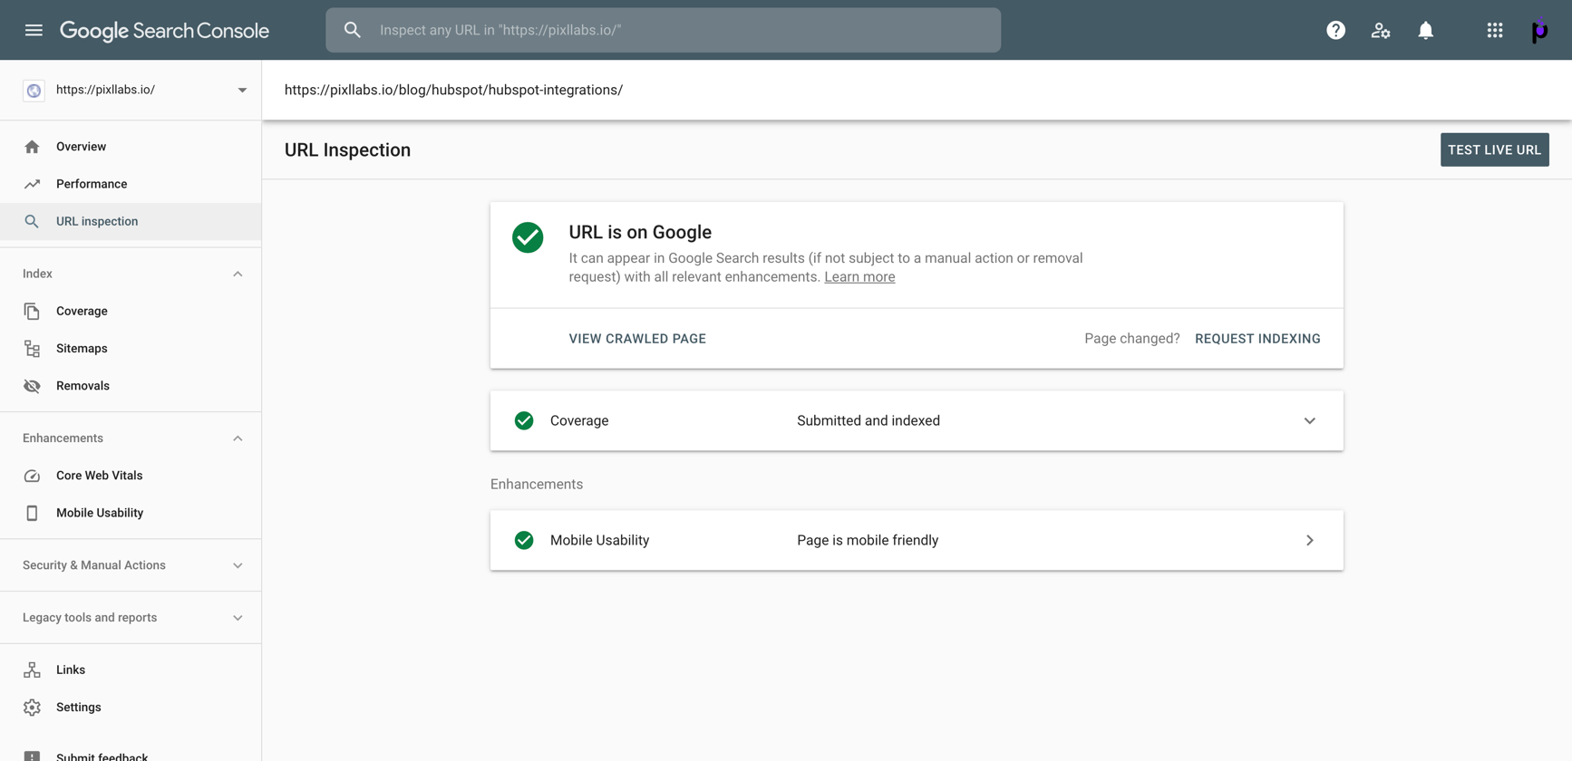Click the search magnifier icon in URL bar
This screenshot has height=761, width=1572.
353,30
